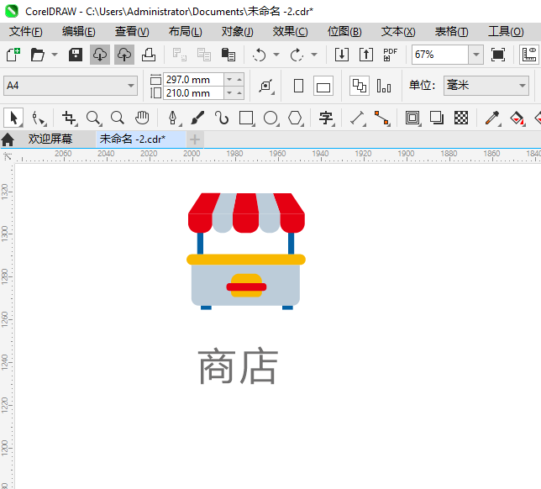The height and width of the screenshot is (489, 541).
Task: Select the Pan hand tool
Action: (x=142, y=118)
